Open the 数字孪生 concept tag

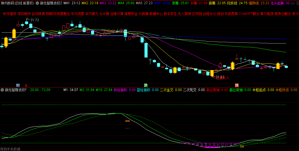pos(170,14)
